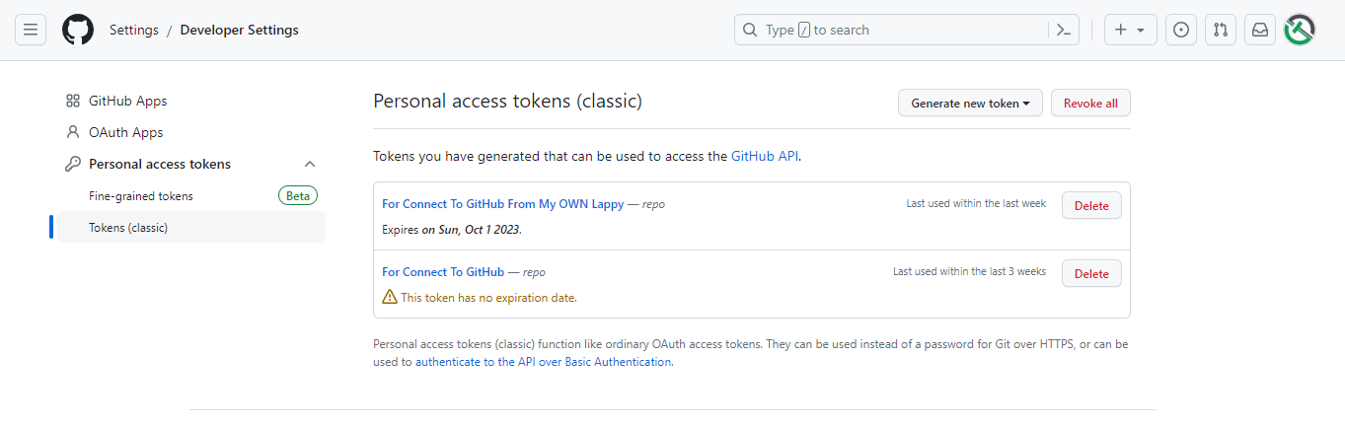Delete the 'For Connect To GitHub' token
Screen dimensions: 1345x429
(x=1091, y=273)
